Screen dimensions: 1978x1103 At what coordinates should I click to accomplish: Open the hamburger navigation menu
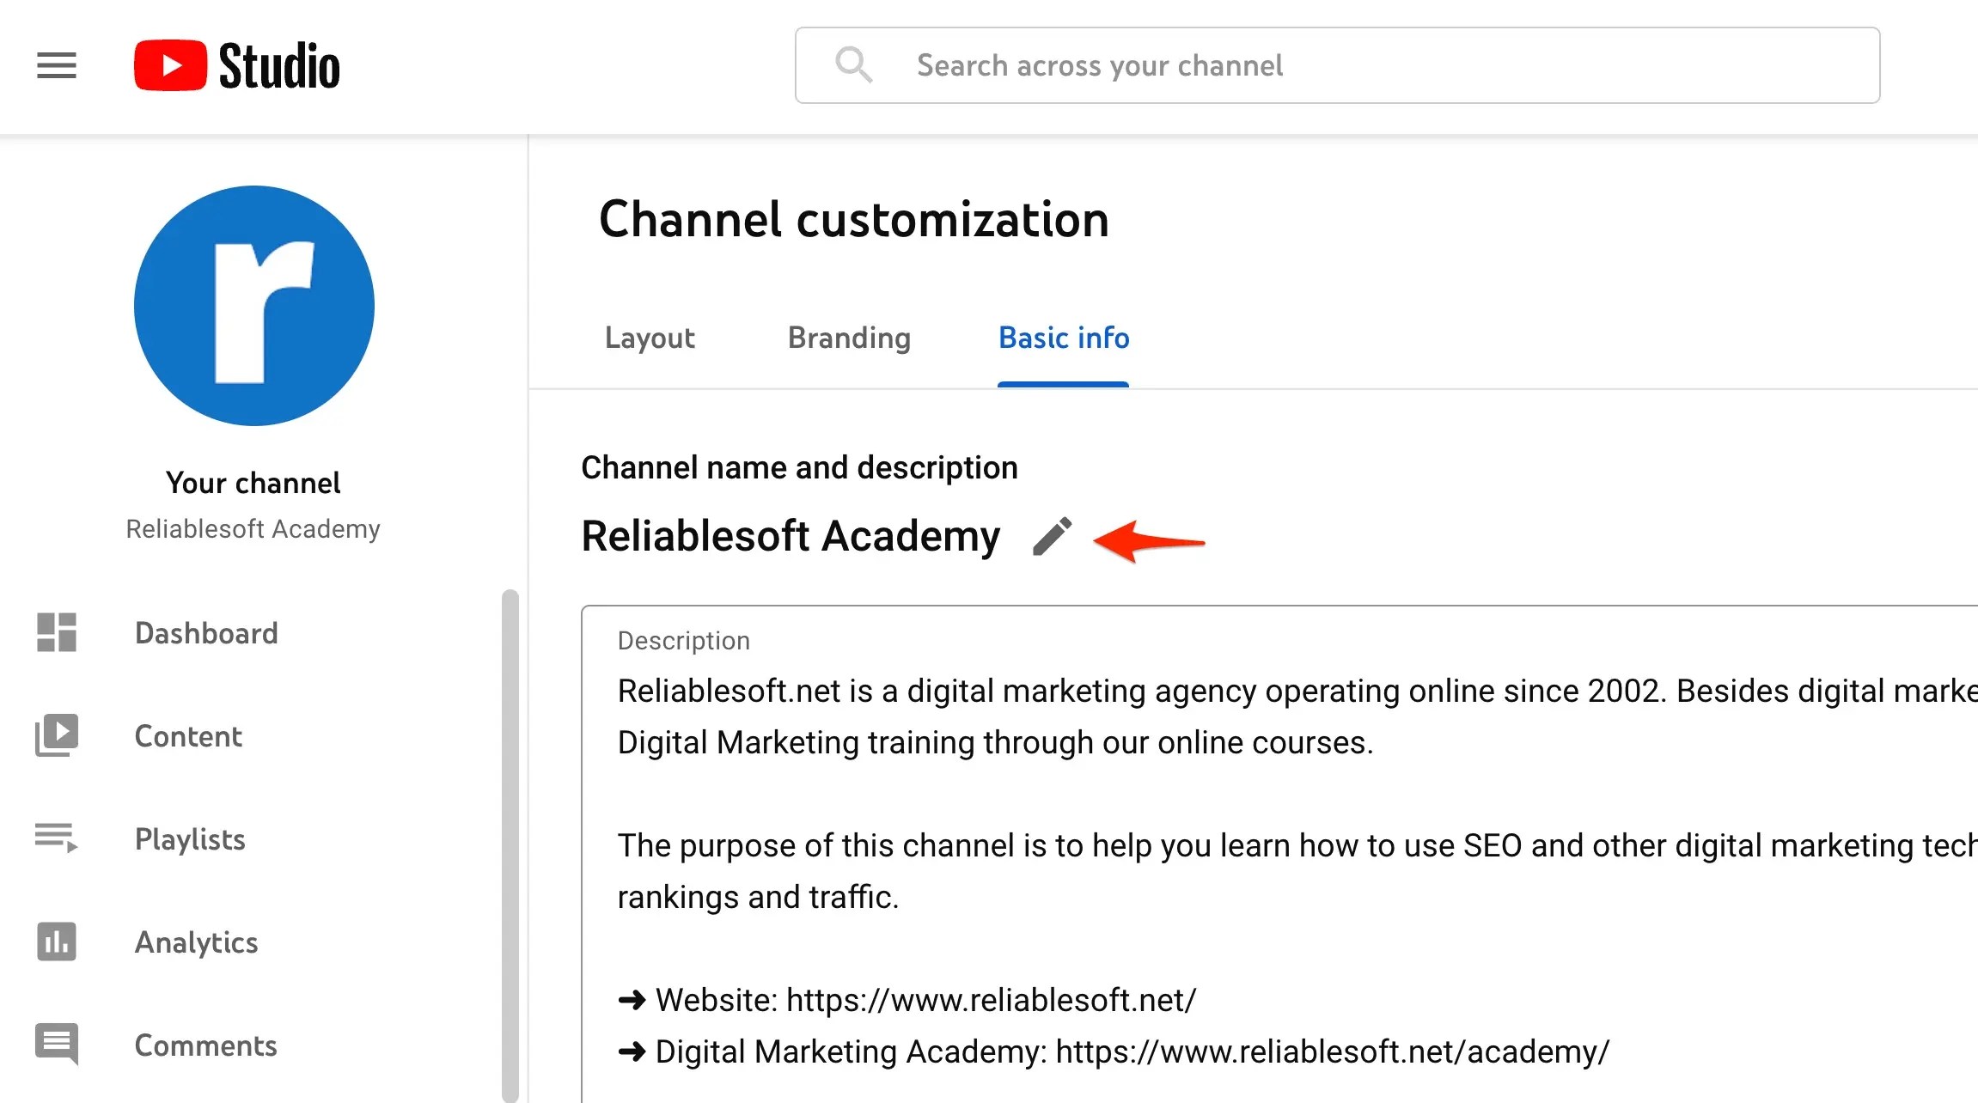[x=57, y=65]
